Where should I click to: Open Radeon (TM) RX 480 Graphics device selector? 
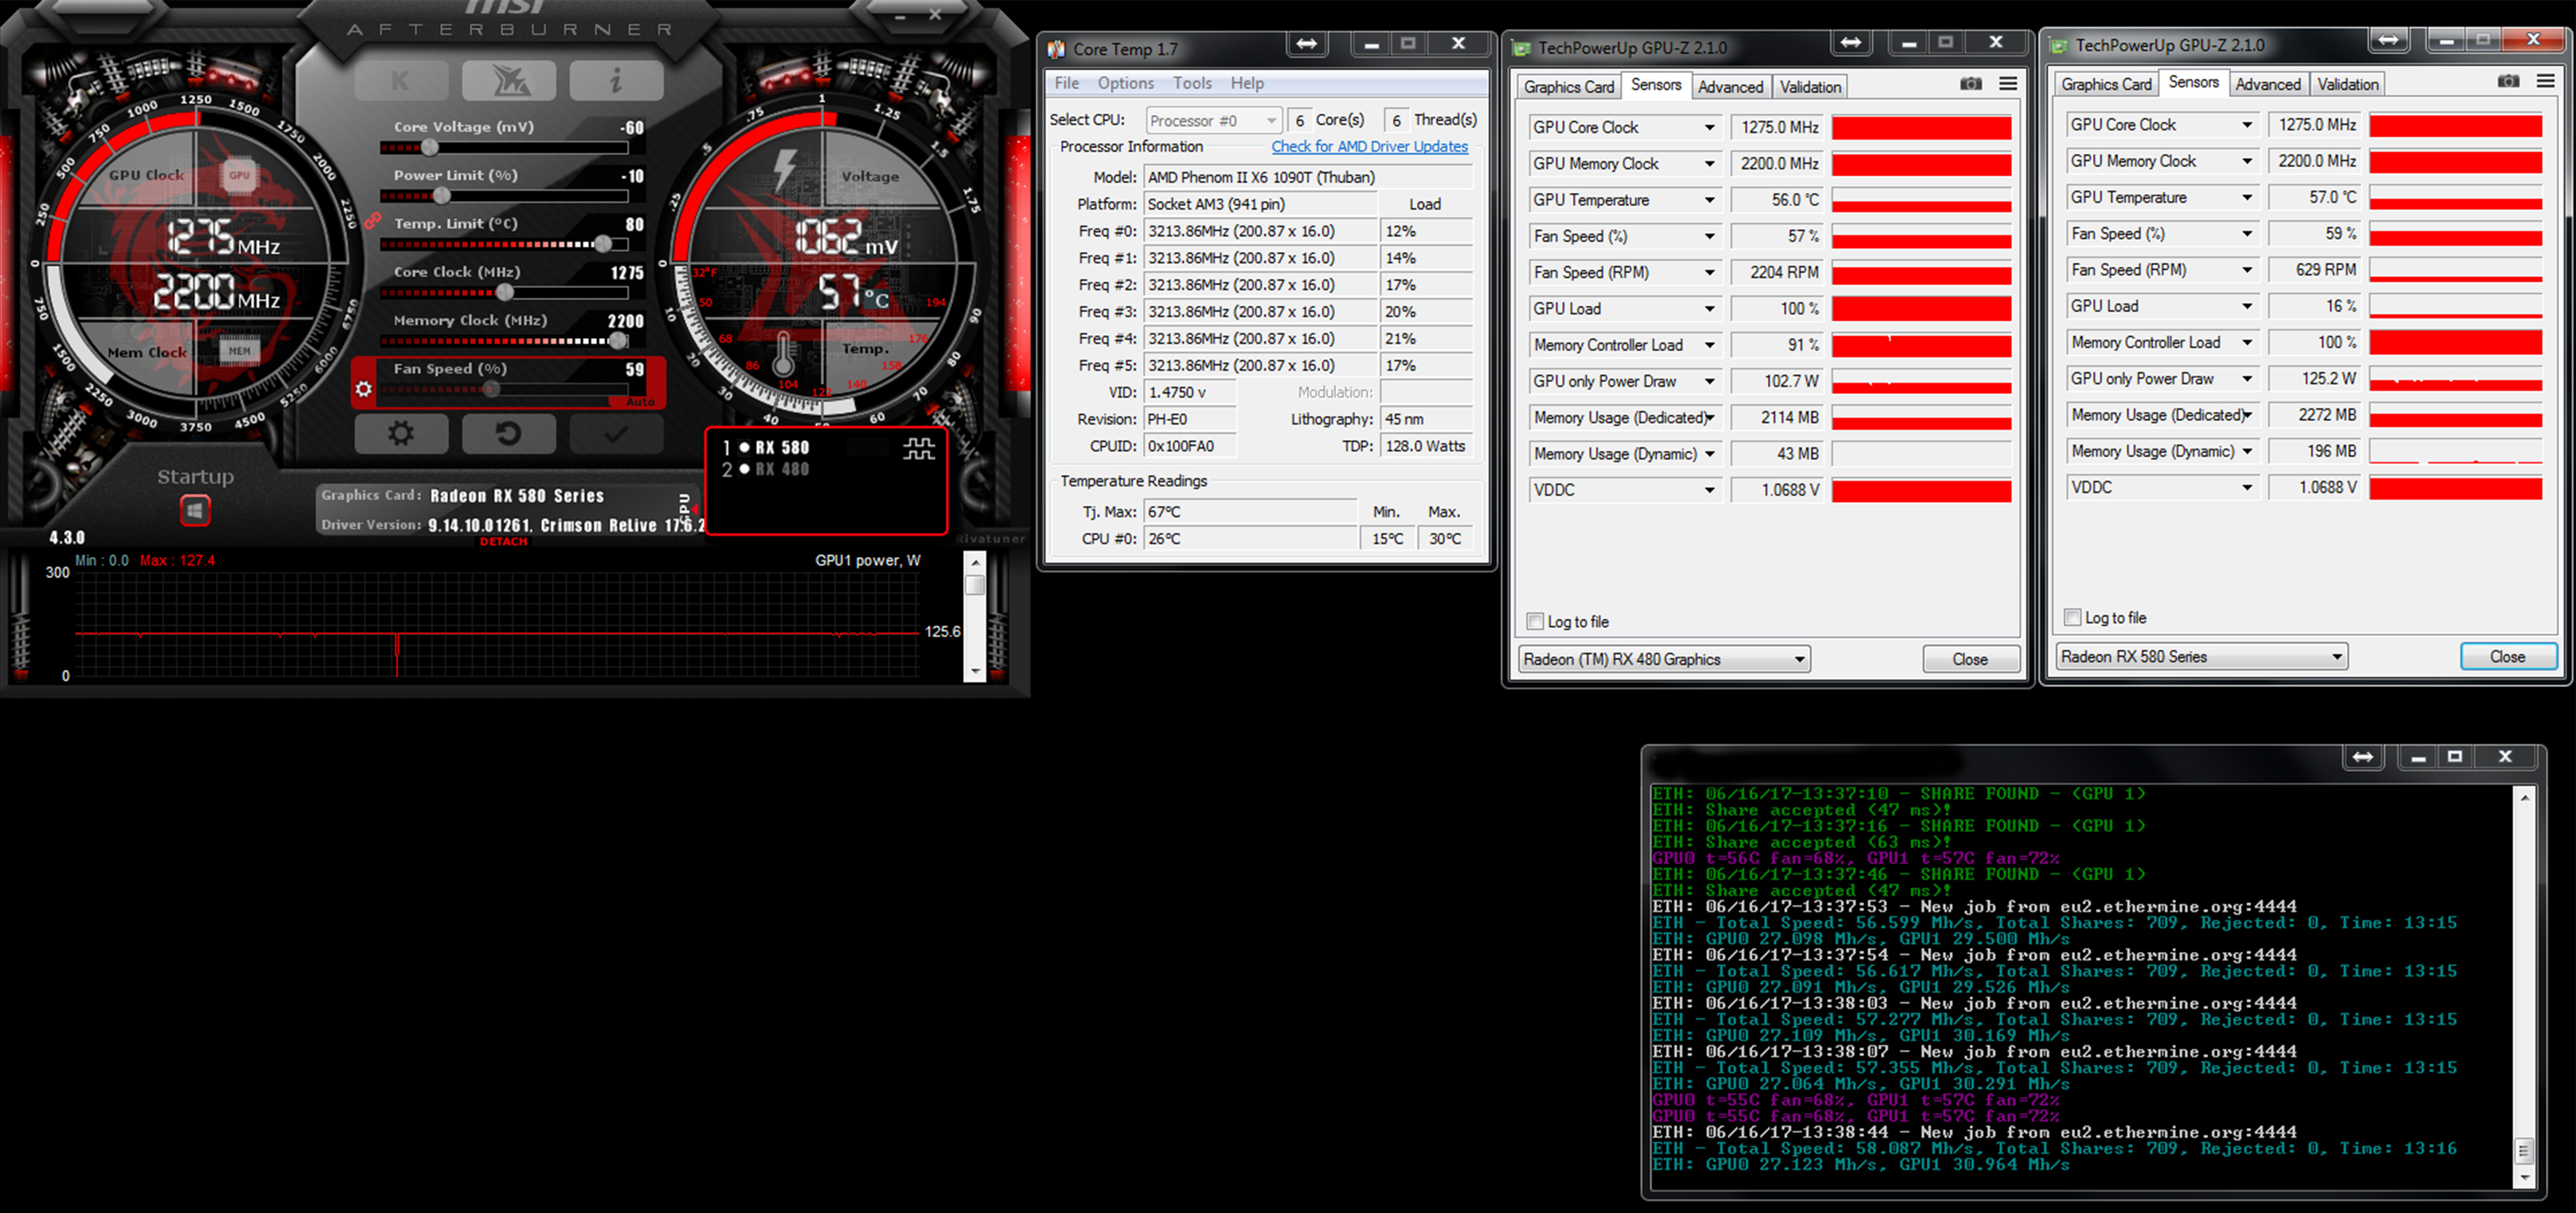[1664, 659]
